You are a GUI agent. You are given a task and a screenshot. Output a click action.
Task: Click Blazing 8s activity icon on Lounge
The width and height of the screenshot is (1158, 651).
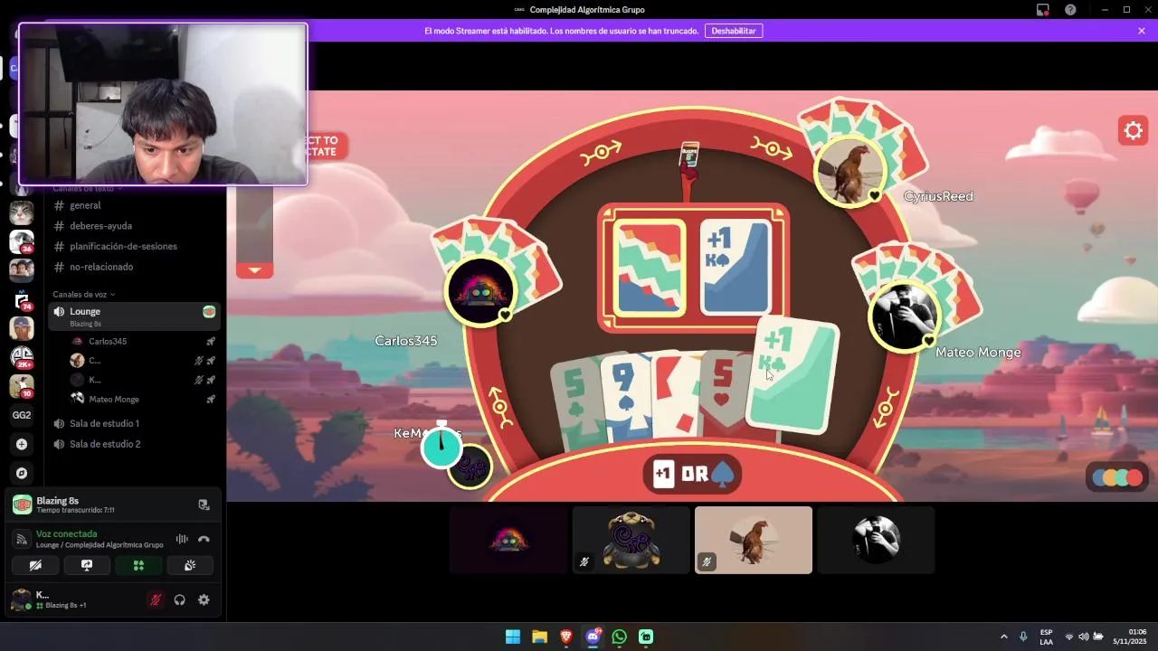[x=209, y=312]
